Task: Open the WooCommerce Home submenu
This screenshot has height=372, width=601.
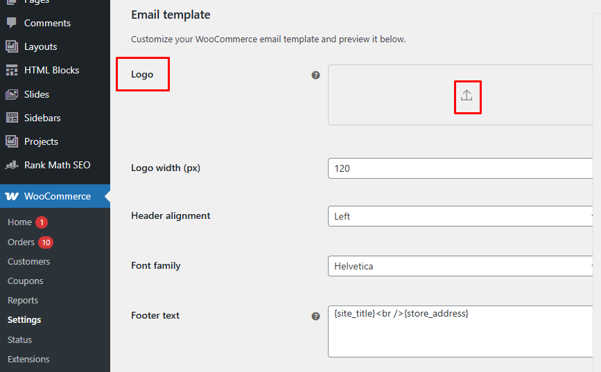Action: [19, 222]
